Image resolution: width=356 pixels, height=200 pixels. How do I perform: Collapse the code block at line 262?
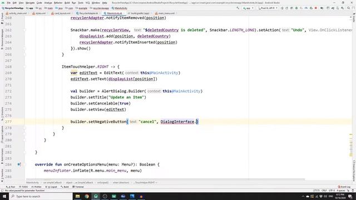click(24, 30)
